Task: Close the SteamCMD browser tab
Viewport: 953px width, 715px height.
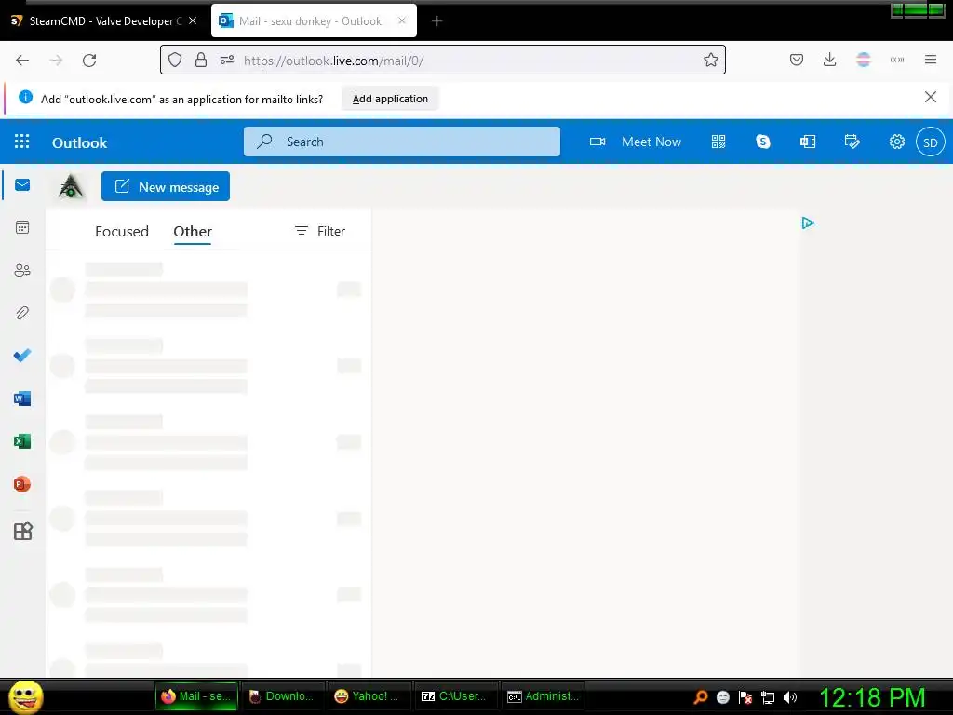Action: coord(193,20)
